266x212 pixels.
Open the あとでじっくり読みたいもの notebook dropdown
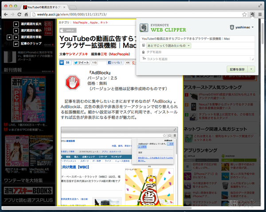pos(168,45)
